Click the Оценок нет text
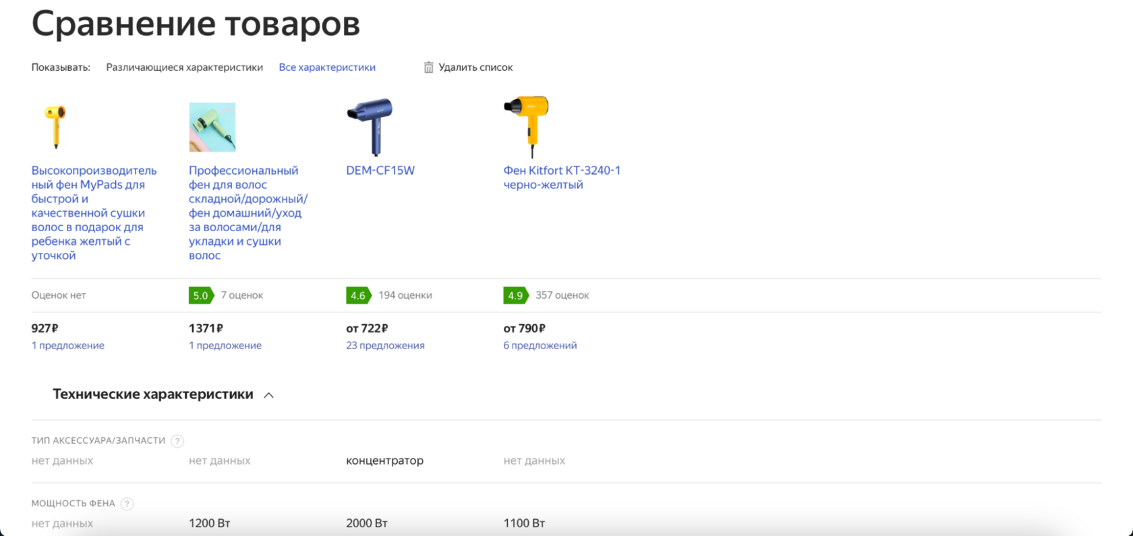Image resolution: width=1133 pixels, height=536 pixels. point(59,295)
